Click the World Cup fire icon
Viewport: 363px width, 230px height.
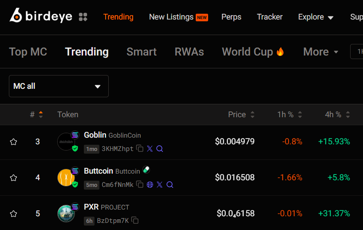280,52
